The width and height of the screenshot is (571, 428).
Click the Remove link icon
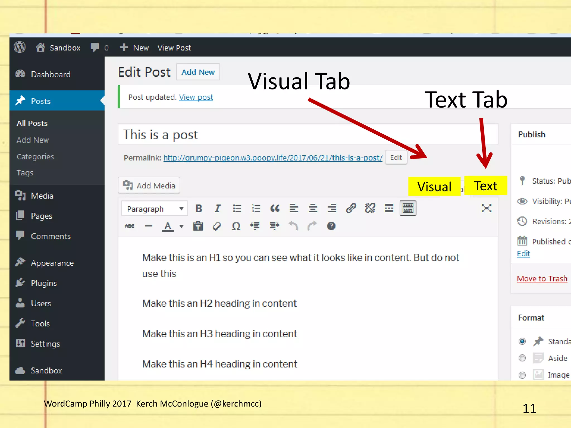coord(370,208)
